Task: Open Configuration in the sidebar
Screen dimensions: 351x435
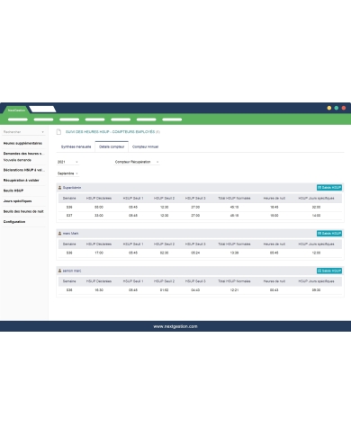Action: click(x=14, y=222)
